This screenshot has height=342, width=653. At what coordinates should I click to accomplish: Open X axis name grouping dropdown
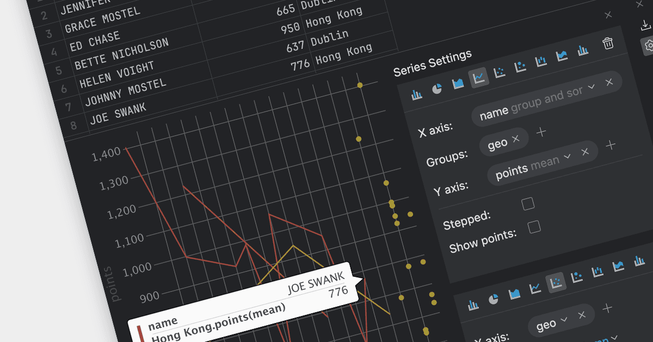pos(592,86)
